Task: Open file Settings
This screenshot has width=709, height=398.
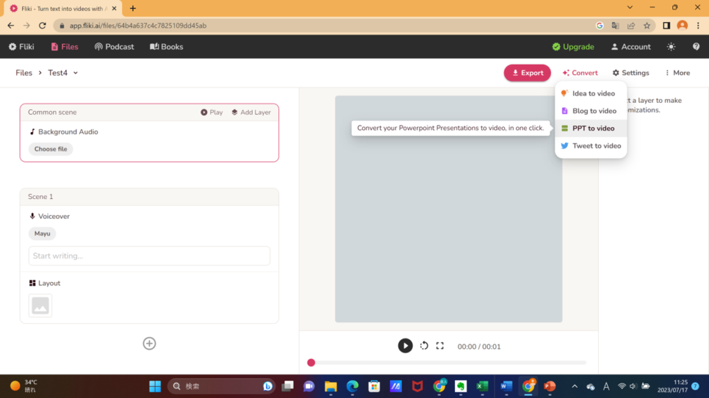Action: 631,73
